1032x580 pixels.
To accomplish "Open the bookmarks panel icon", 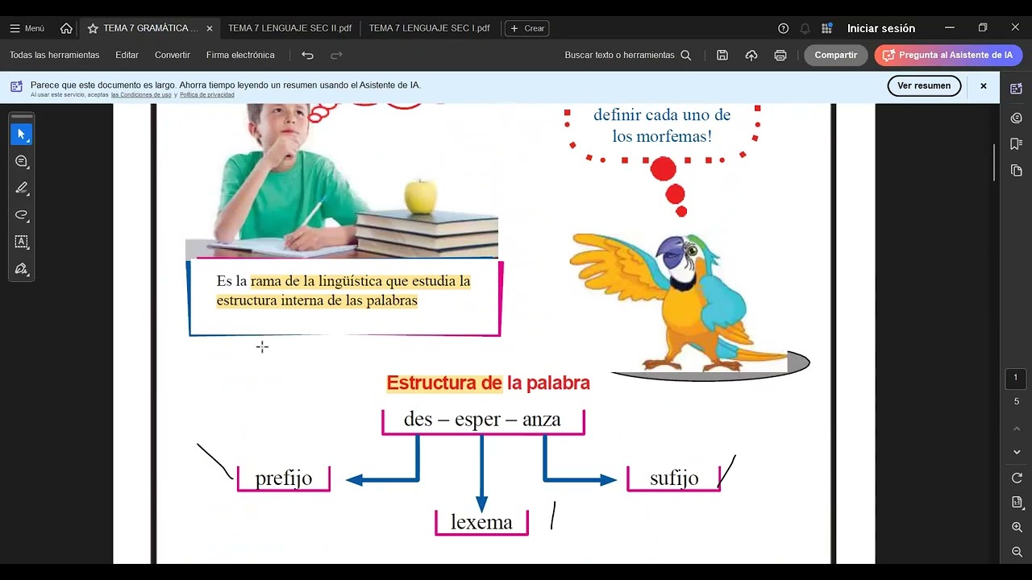I will pos(1016,144).
